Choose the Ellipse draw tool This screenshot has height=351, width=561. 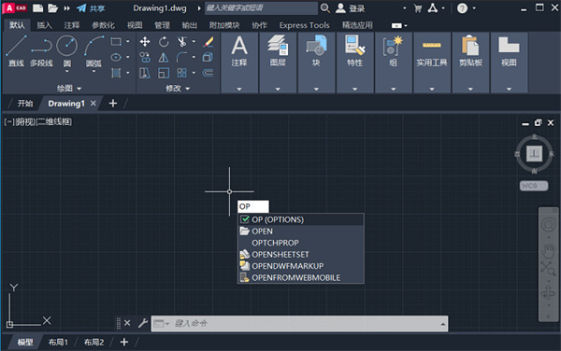point(116,57)
